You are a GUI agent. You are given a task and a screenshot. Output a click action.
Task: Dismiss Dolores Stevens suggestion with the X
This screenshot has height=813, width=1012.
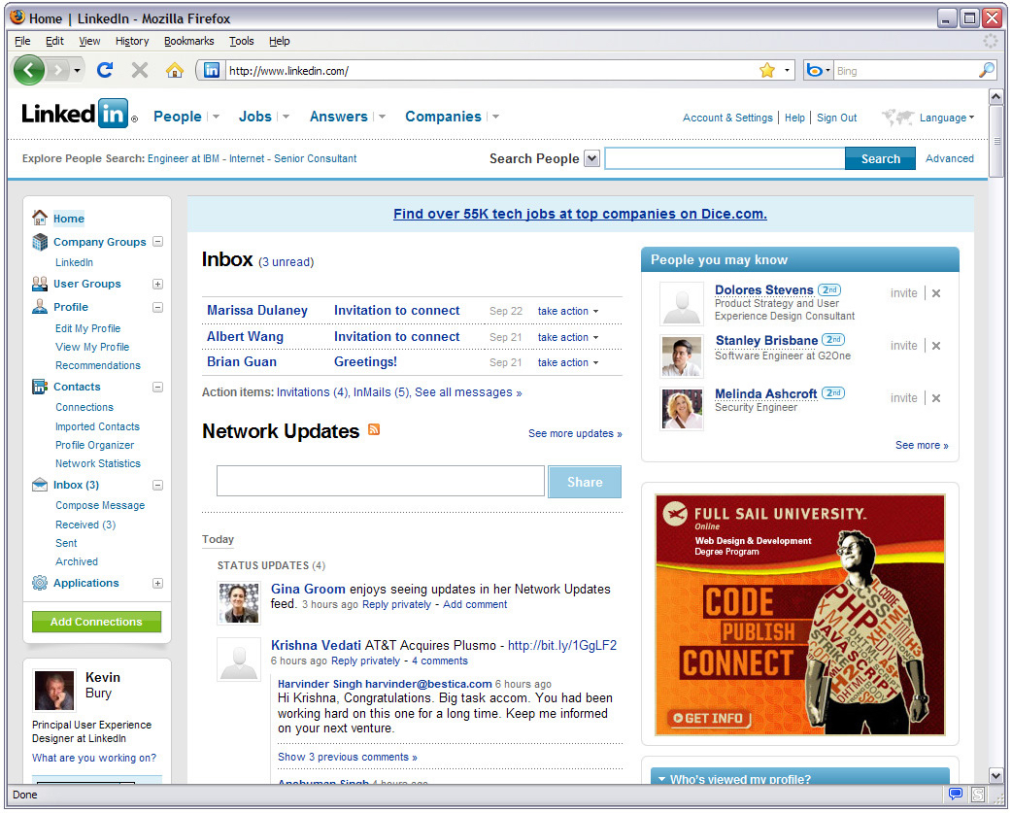(x=936, y=293)
